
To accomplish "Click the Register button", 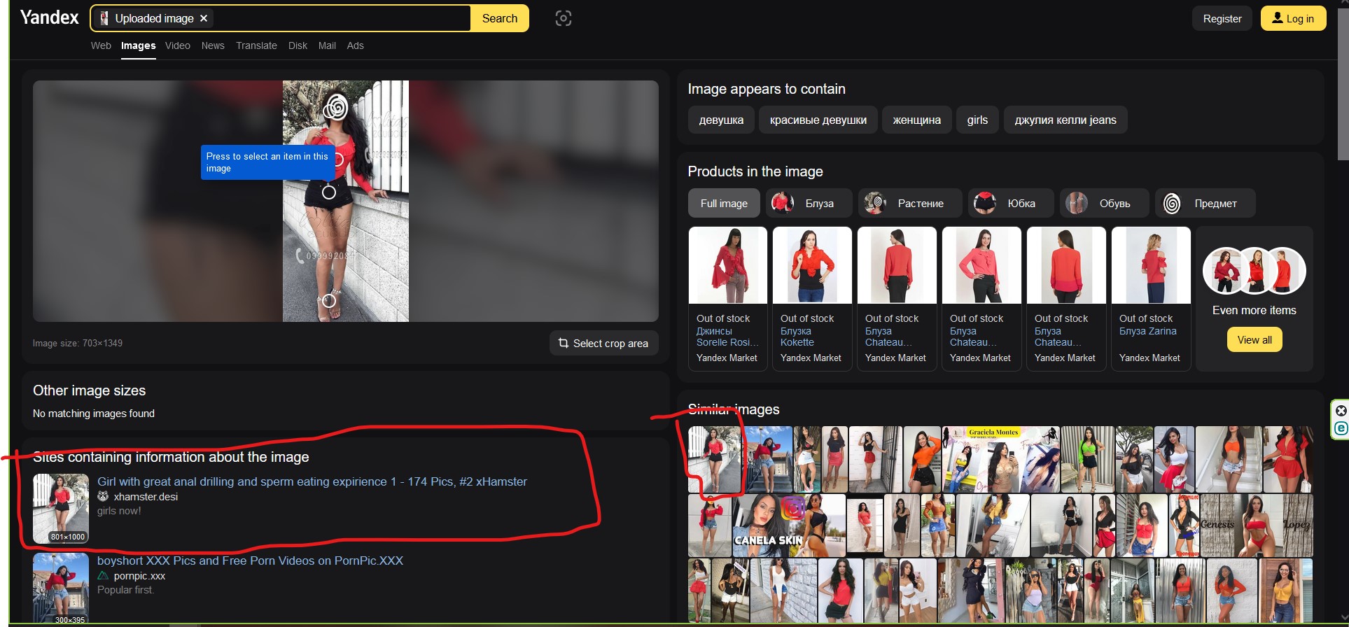I will 1222,19.
